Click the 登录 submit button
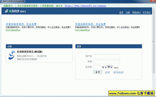The width and height of the screenshot is (156, 97). 98,72
